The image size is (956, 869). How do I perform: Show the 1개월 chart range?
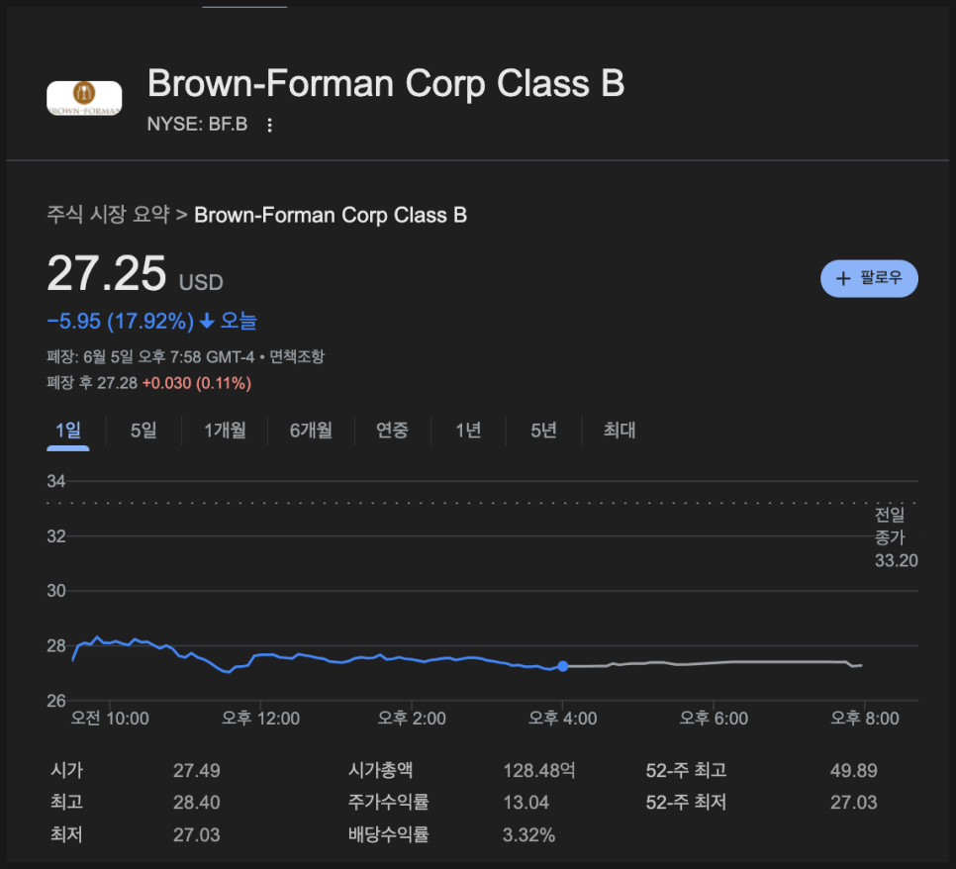tap(225, 431)
